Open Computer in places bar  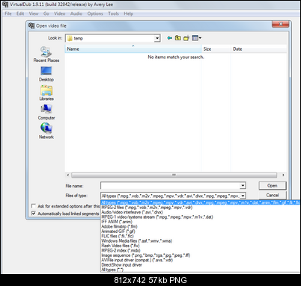pyautogui.click(x=46, y=112)
